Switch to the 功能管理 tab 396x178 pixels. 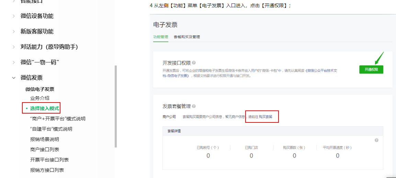[x=161, y=37]
